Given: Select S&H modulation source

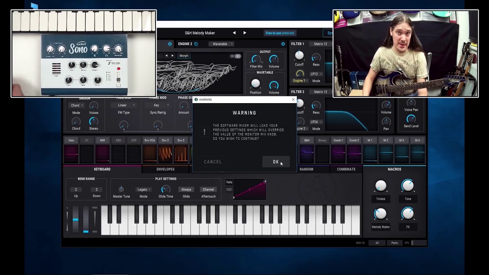Looking at the screenshot, I should (307, 141).
